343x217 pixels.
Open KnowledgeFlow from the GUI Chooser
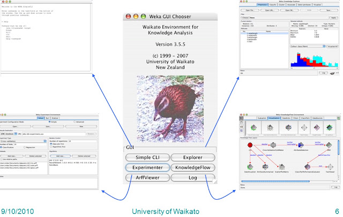click(193, 168)
